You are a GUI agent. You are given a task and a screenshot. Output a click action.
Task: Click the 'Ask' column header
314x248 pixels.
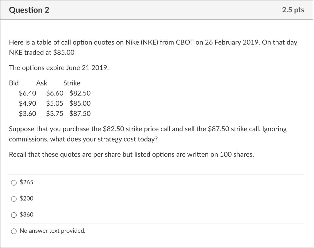click(41, 83)
